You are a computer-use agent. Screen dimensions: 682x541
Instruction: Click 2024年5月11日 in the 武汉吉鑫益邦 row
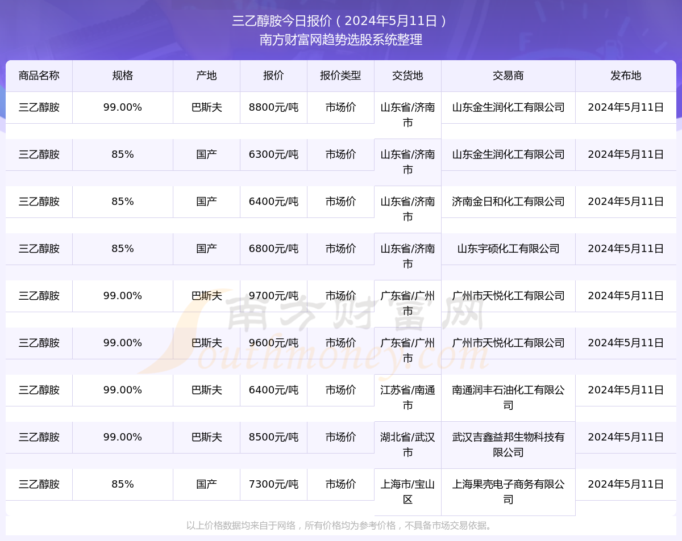tap(626, 437)
